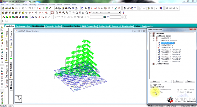Click the Delete... button

(x=190, y=81)
